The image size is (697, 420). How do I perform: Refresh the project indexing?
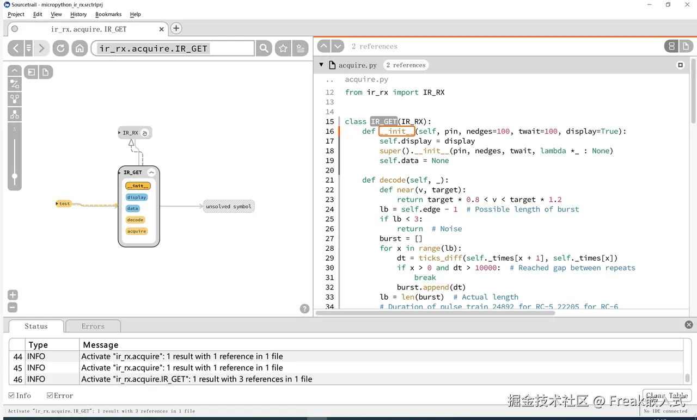coord(60,48)
